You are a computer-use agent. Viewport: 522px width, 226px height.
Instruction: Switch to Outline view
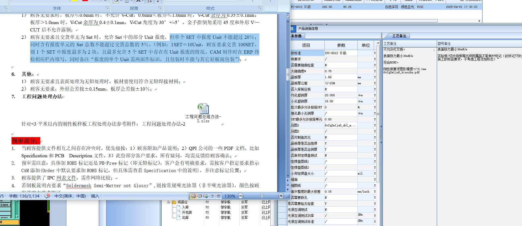coord(212,196)
